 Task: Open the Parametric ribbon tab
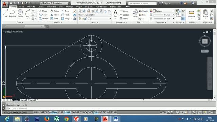(x=51, y=7)
